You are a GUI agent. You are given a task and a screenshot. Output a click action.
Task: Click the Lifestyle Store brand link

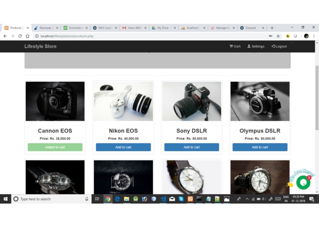point(40,46)
